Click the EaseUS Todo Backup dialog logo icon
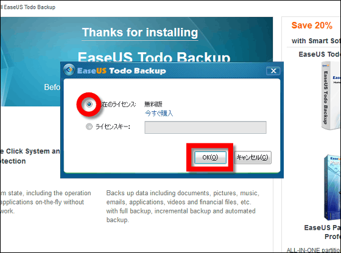This screenshot has height=253, width=341. 69,70
